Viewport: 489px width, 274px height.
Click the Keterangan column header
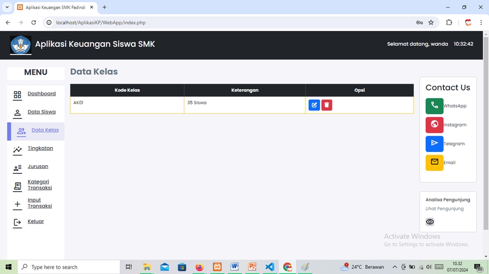coord(245,90)
